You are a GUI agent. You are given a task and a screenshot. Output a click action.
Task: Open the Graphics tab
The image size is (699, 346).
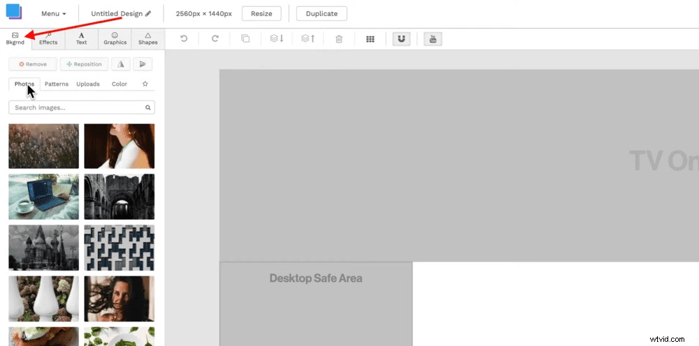pos(115,38)
